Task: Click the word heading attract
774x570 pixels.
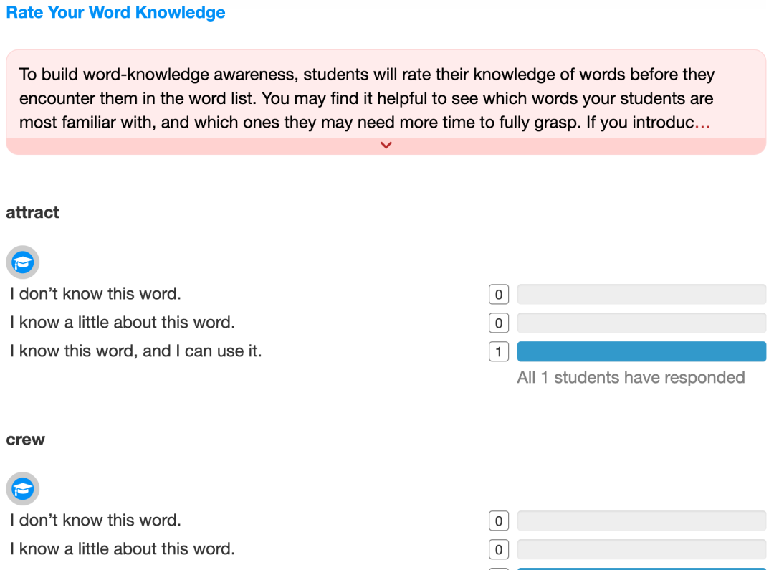Action: click(x=32, y=212)
